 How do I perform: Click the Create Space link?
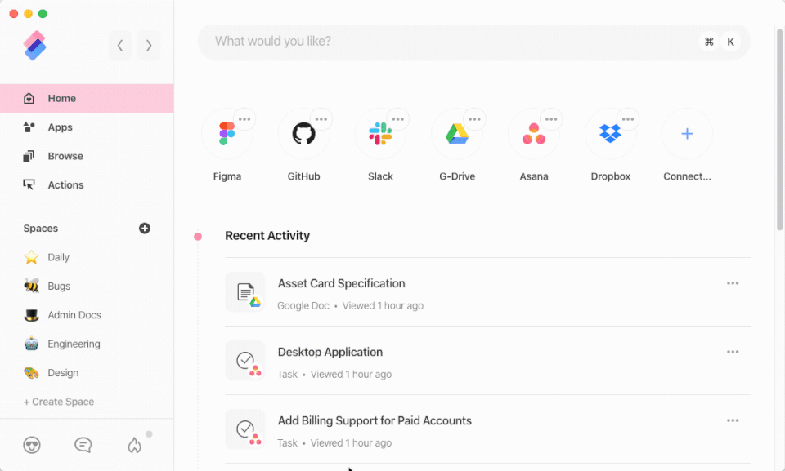click(59, 402)
